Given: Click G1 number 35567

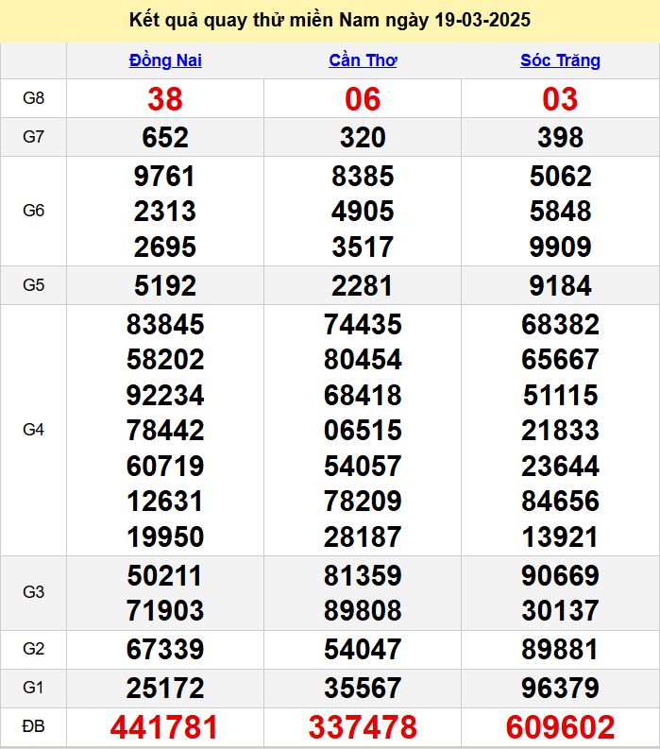Looking at the screenshot, I should click(363, 689).
